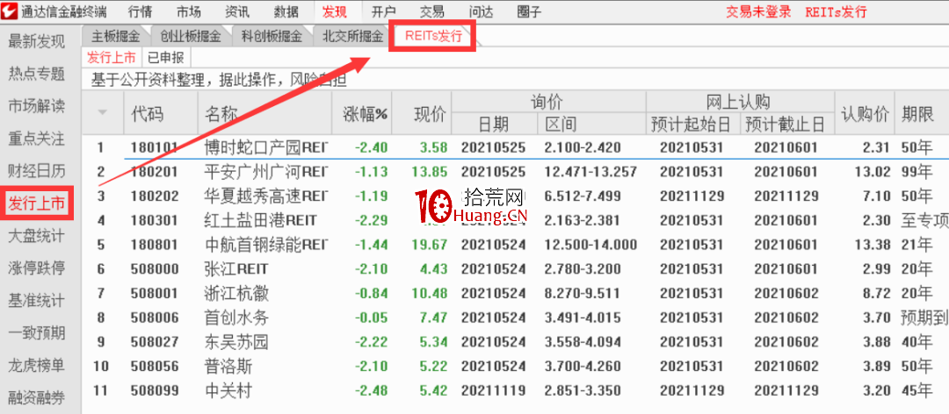949x414 pixels.
Task: Open the 问达 menu
Action: (481, 11)
